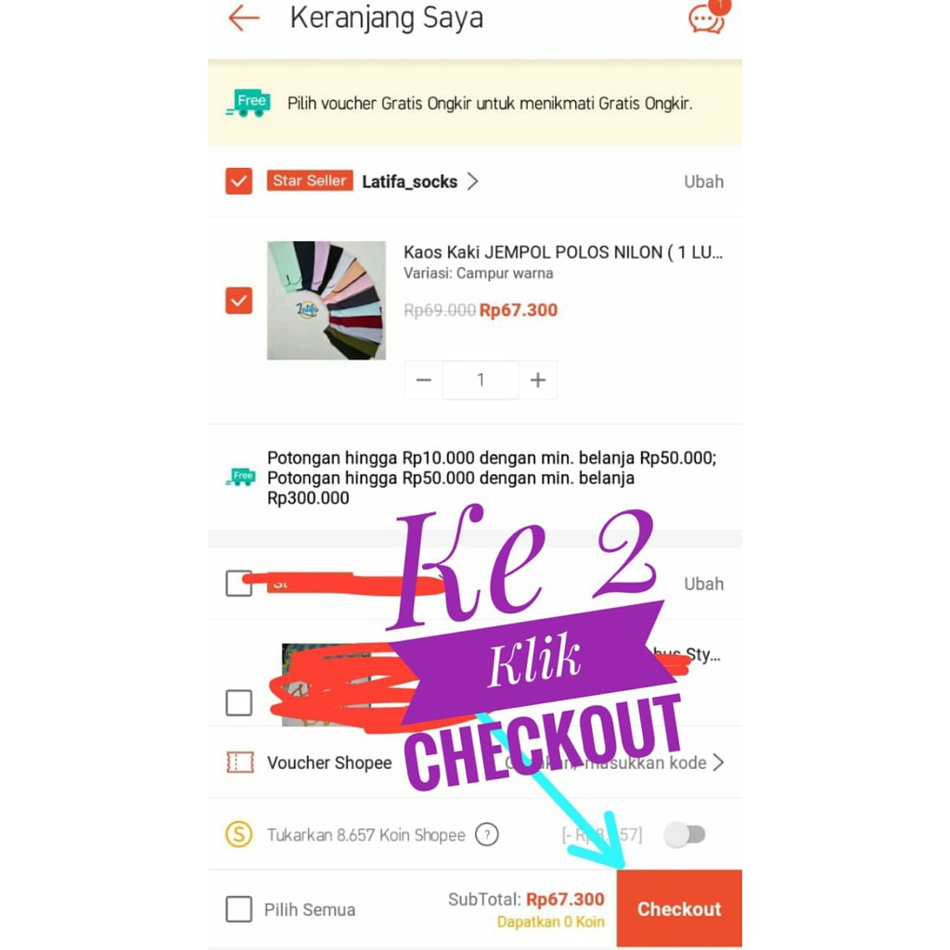This screenshot has height=950, width=950.
Task: Click the free shipping discount truck icon
Action: click(x=240, y=477)
